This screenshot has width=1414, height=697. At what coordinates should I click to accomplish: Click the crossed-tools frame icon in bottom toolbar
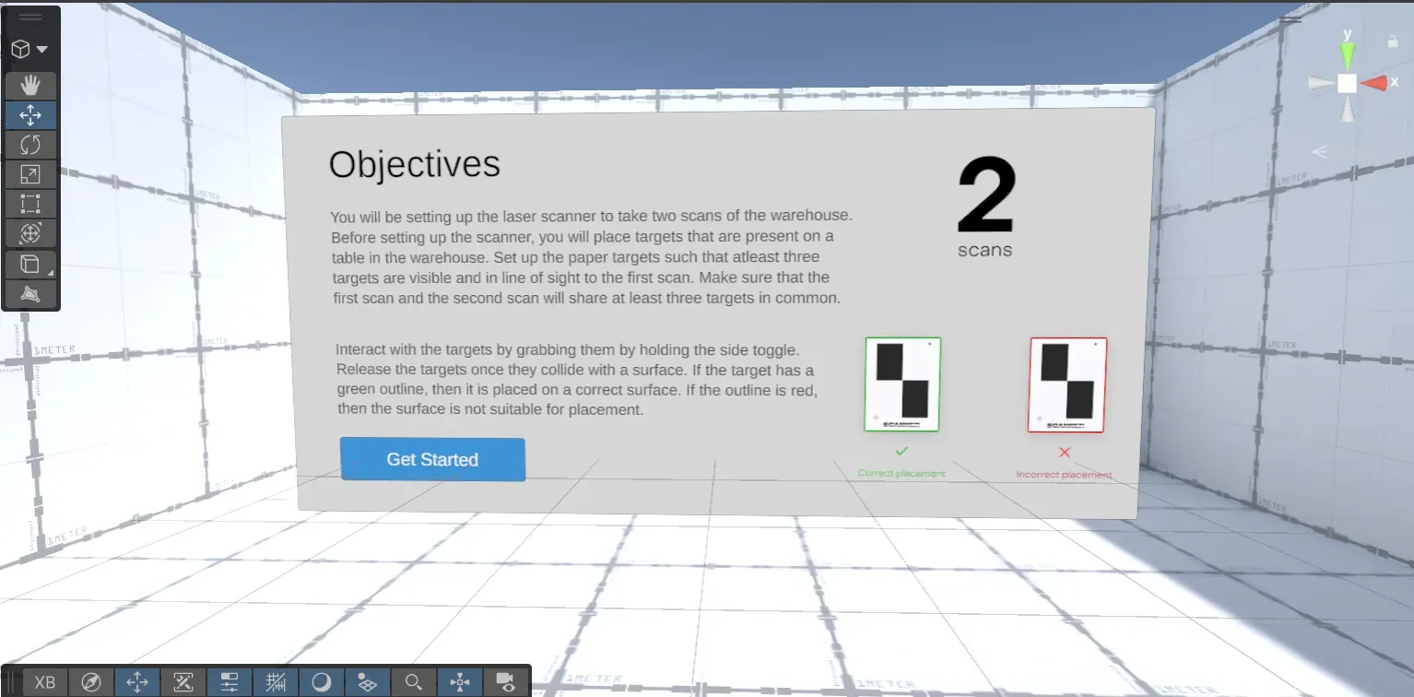click(183, 682)
